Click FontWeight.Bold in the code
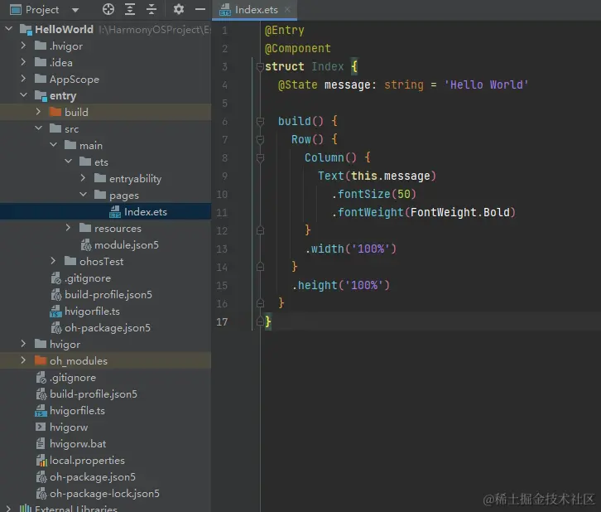 tap(460, 212)
